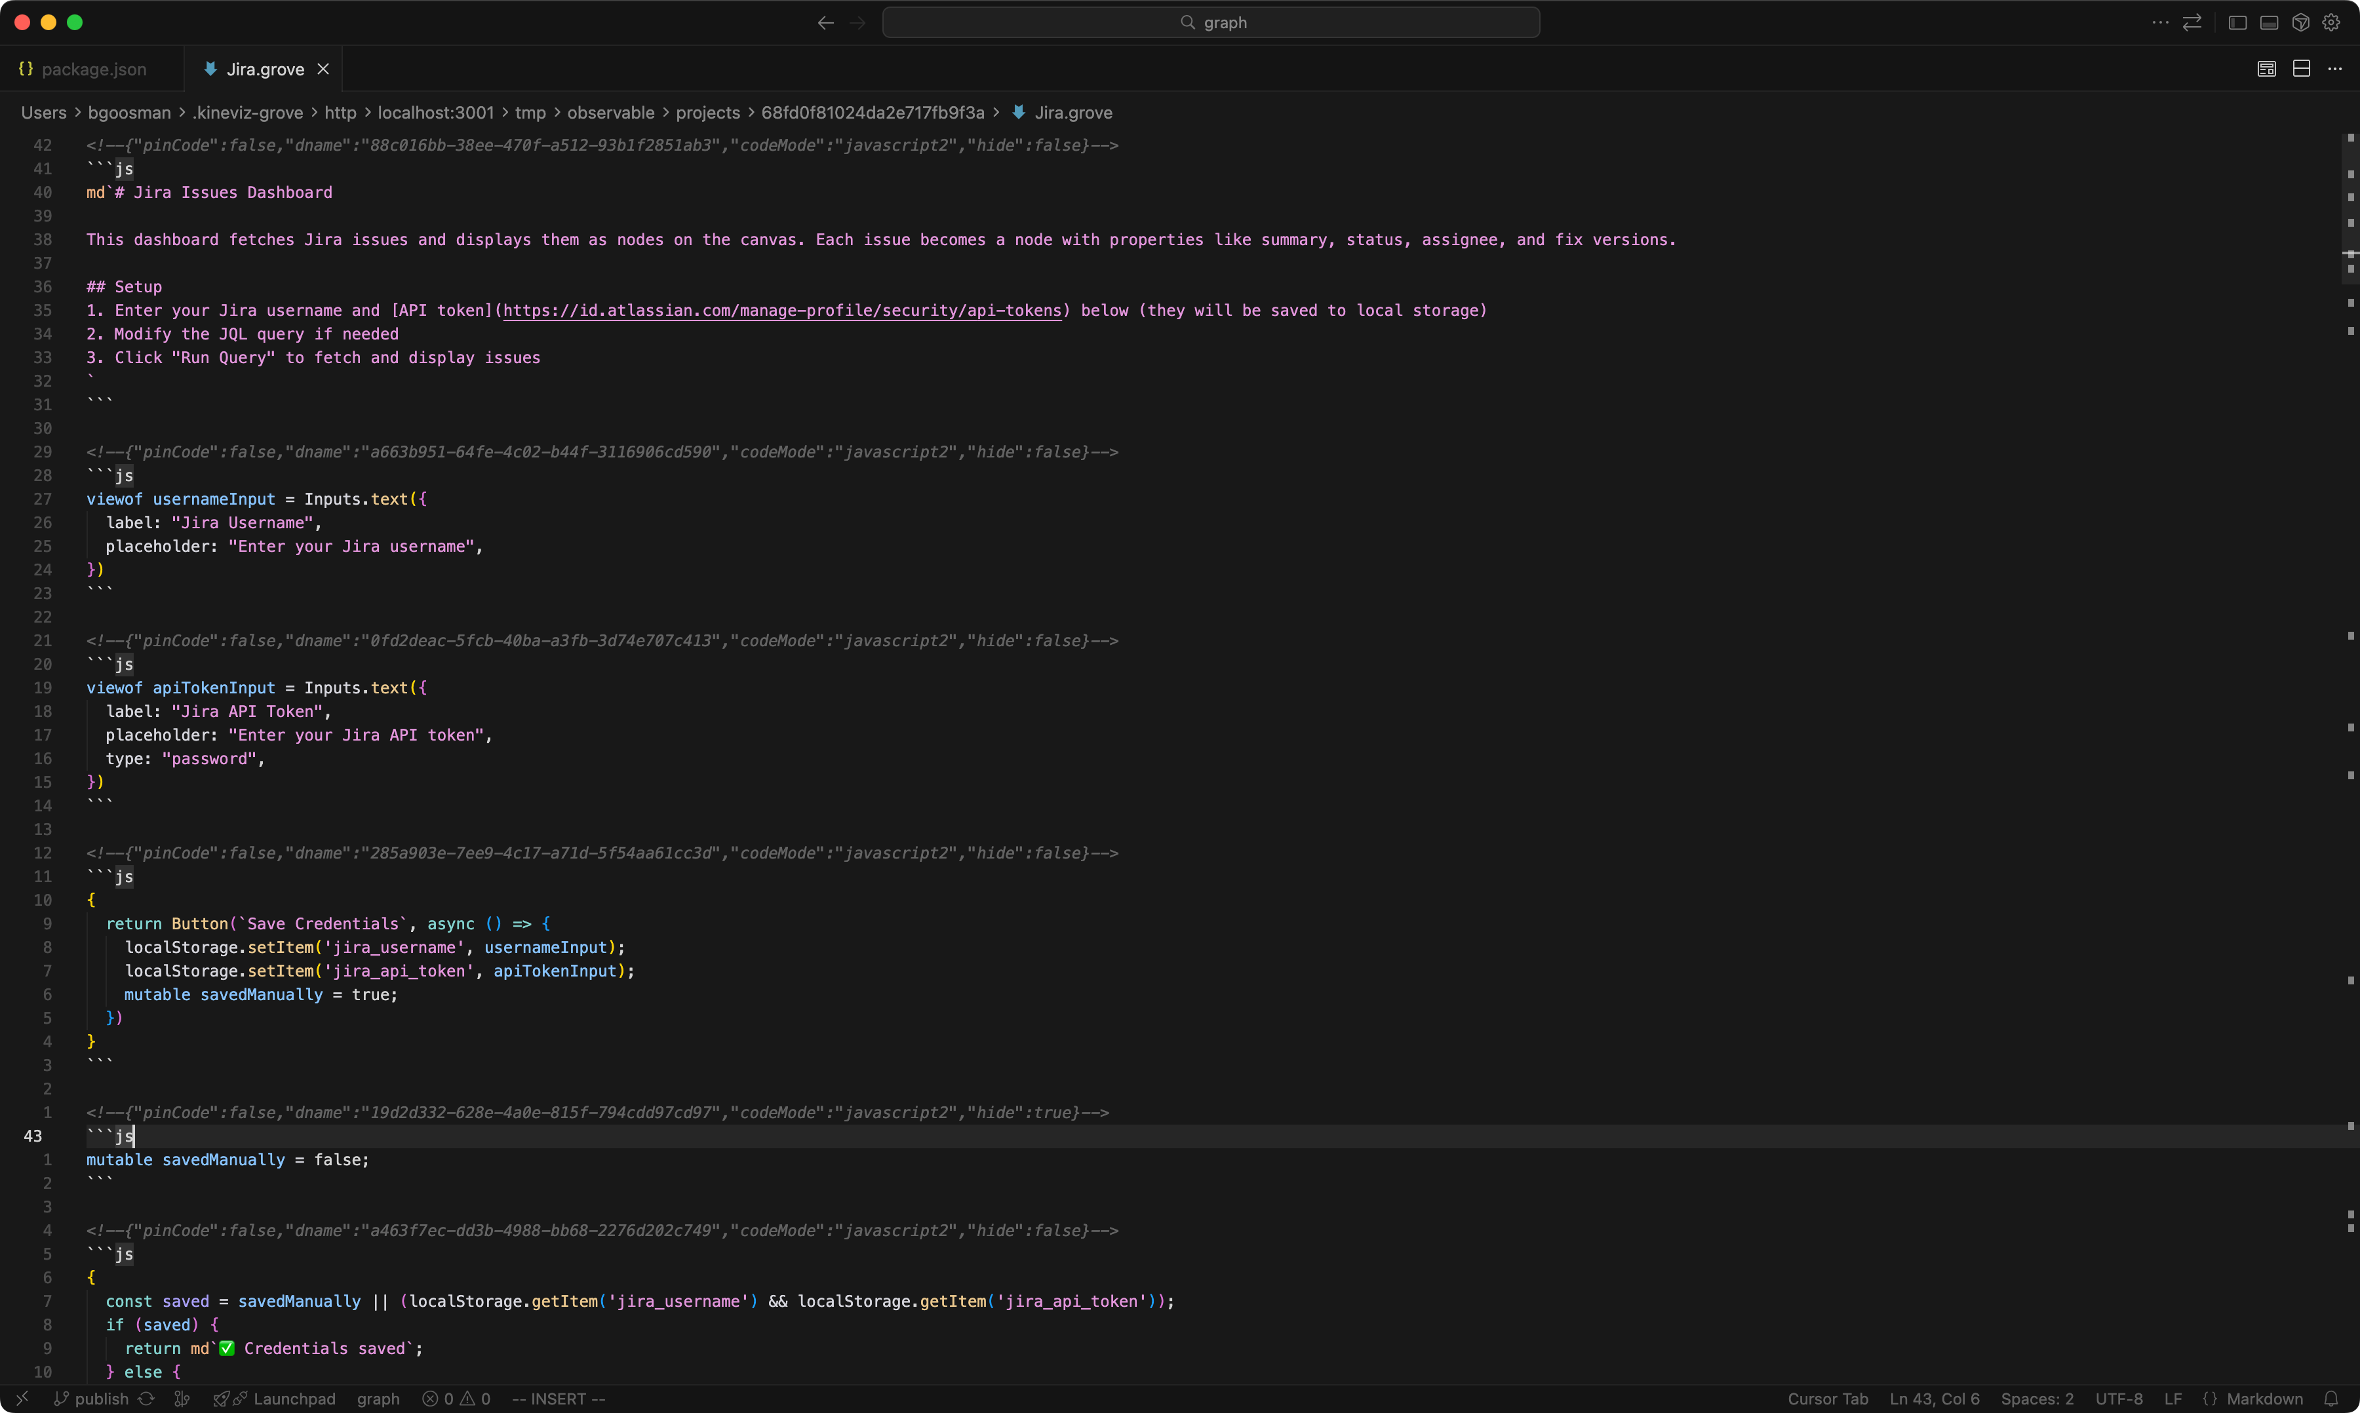Click the Users breadcrumb segment

(44, 112)
